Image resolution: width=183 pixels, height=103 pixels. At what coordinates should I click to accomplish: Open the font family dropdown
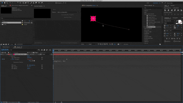170,21
